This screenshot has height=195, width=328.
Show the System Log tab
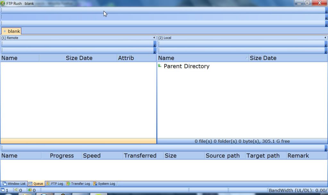104,184
